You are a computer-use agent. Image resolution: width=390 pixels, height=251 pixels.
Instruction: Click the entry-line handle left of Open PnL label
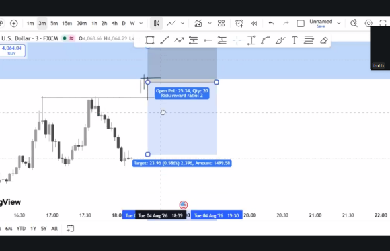tap(148, 82)
